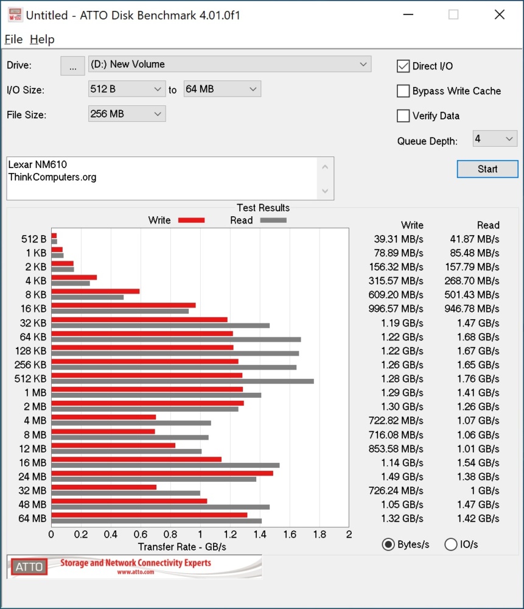Click the Test Results heading
Image resolution: width=524 pixels, height=609 pixels.
[x=263, y=208]
